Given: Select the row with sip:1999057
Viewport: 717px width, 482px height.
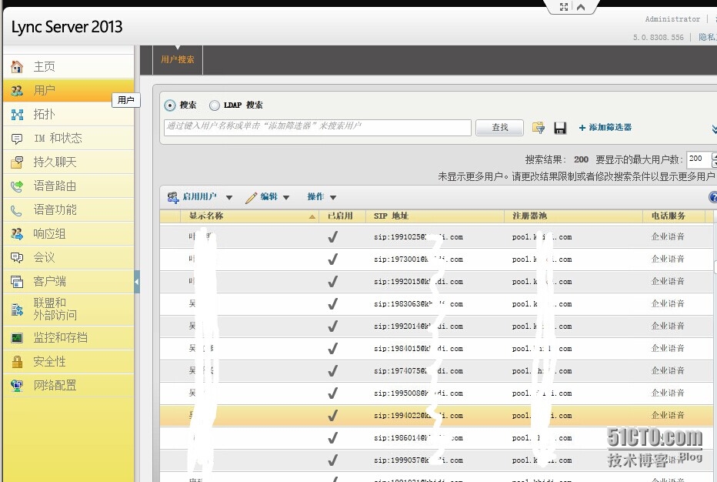Looking at the screenshot, I should click(x=436, y=460).
